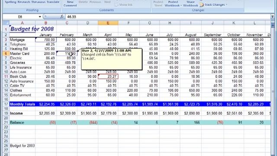Select the Electric July cell 78.98
The width and height of the screenshot is (277, 156).
click(x=170, y=58)
